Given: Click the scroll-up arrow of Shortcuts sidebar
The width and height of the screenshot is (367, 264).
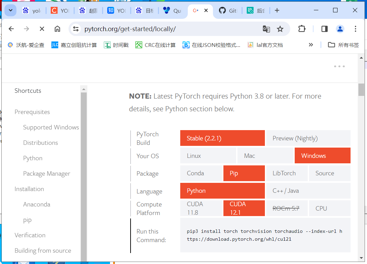Looking at the screenshot, I should tap(84, 89).
